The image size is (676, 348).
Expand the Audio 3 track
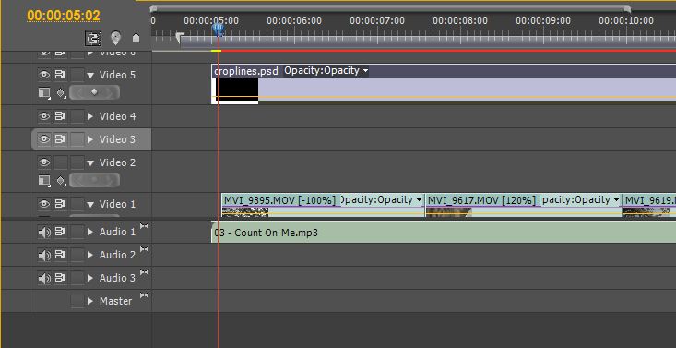[90, 278]
